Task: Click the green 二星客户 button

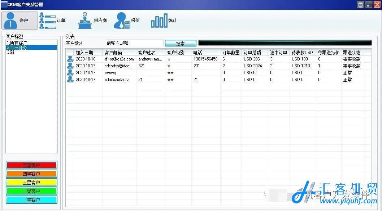Action: coord(31,191)
